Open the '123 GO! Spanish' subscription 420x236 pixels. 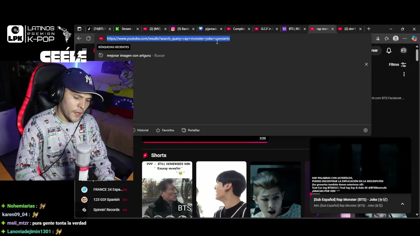[104, 200]
